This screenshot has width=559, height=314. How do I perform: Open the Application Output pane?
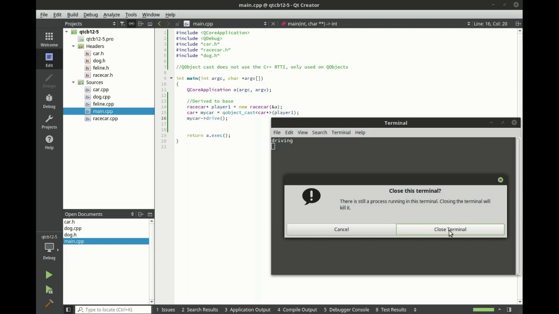click(x=248, y=310)
